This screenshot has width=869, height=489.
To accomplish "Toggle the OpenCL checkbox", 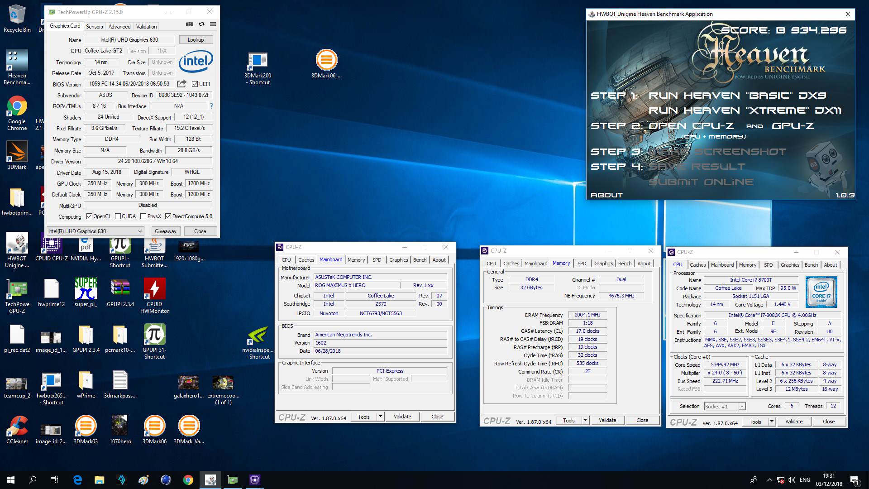I will coord(89,216).
